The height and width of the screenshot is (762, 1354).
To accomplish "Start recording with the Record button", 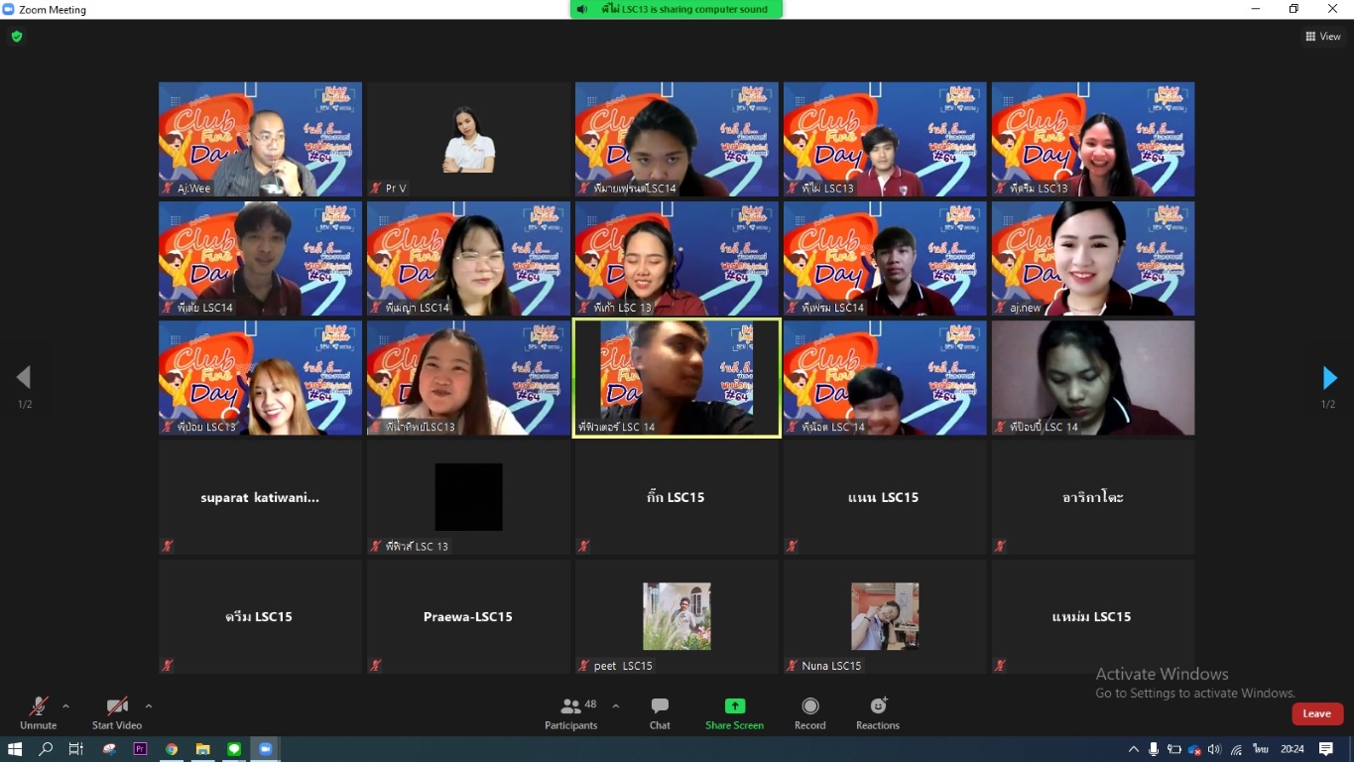I will tap(810, 712).
